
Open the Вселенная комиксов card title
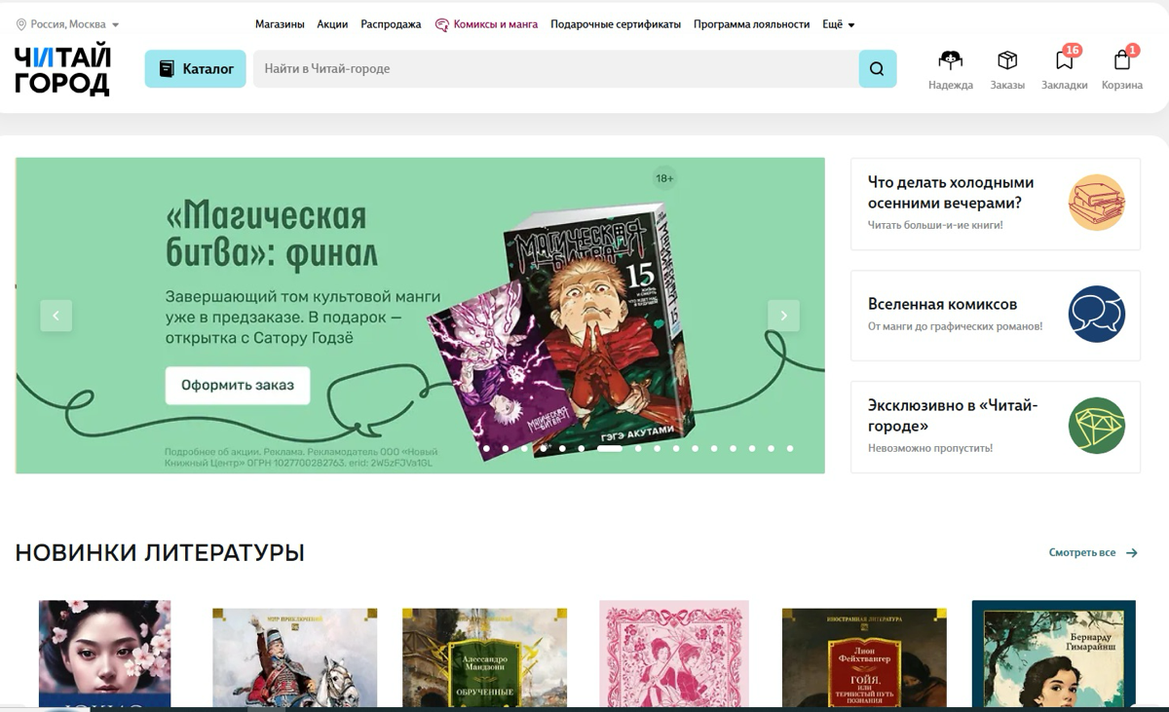pos(942,304)
